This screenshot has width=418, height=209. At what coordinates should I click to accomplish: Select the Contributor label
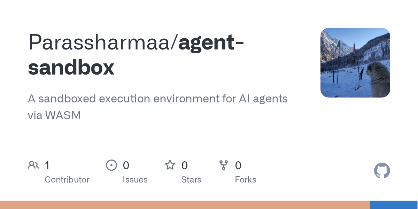point(67,180)
